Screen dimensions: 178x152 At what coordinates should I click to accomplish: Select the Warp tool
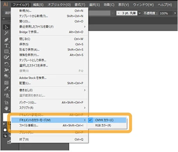pyautogui.click(x=6, y=70)
